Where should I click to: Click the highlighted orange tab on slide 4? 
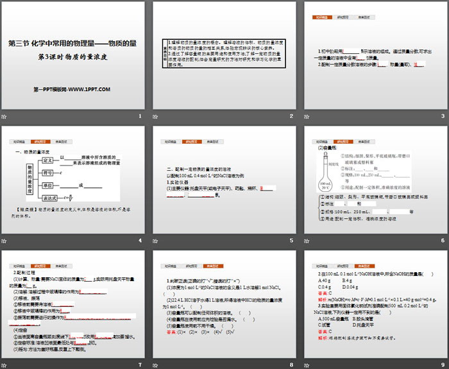pos(40,142)
